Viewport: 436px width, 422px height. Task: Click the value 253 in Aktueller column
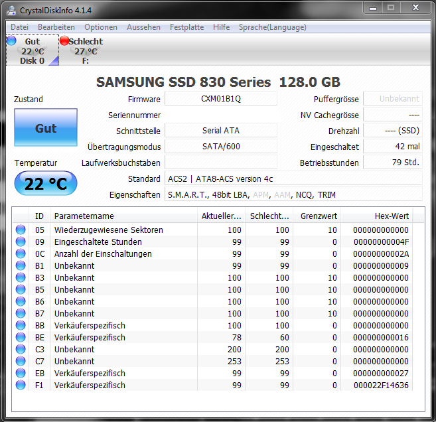click(x=234, y=362)
